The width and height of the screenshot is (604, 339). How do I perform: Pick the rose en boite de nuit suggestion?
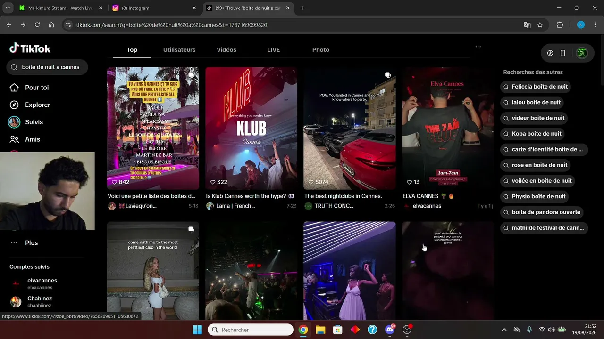pyautogui.click(x=536, y=165)
